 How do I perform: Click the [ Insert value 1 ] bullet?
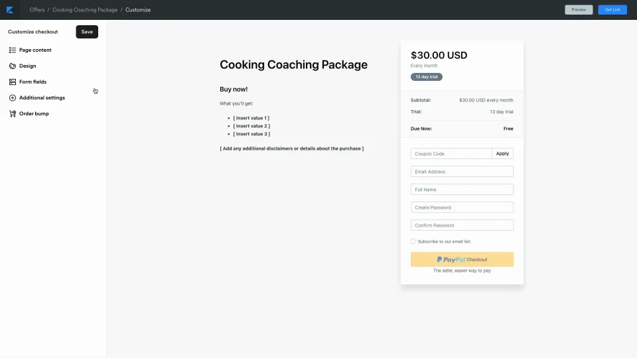[x=251, y=118]
